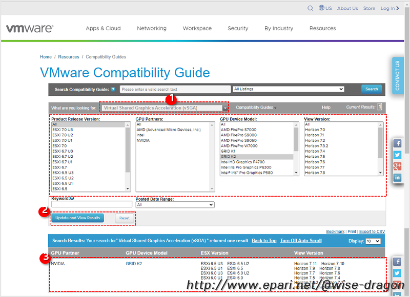The image size is (410, 297).
Task: Open the Networking menu
Action: pyautogui.click(x=152, y=28)
